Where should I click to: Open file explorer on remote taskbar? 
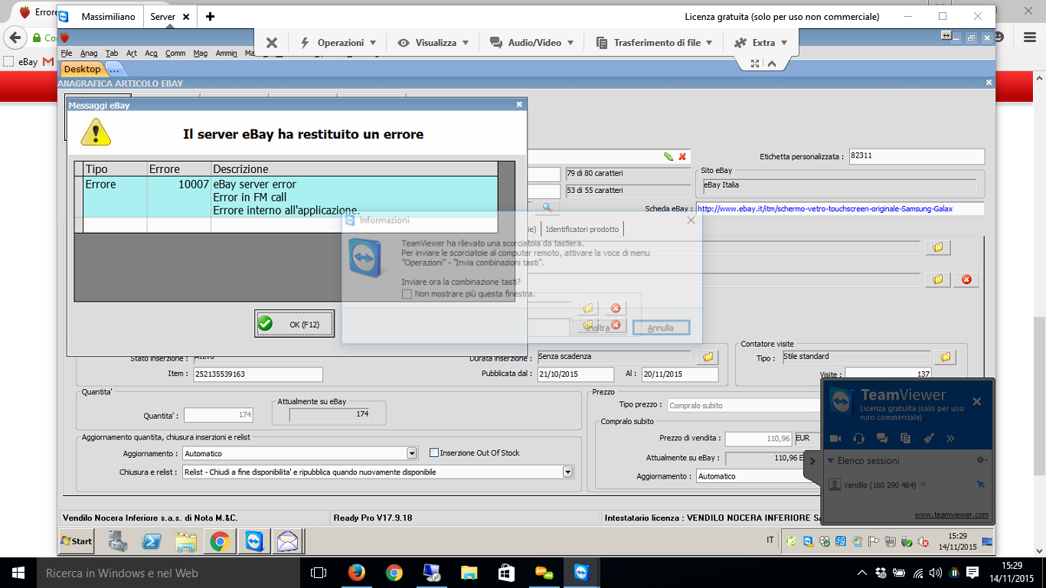(186, 542)
